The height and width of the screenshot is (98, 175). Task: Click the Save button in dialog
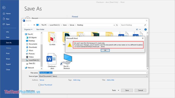click(x=127, y=90)
